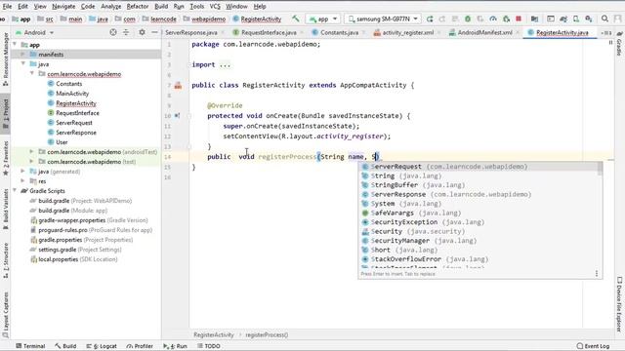Click the Run app icon beside the device dropdown
Screen dimensions: 625x351
[430, 19]
